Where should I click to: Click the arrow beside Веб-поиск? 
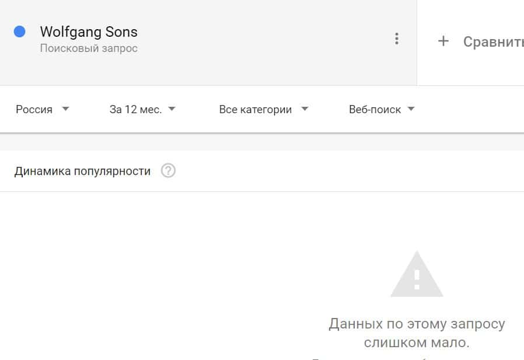[x=411, y=109]
